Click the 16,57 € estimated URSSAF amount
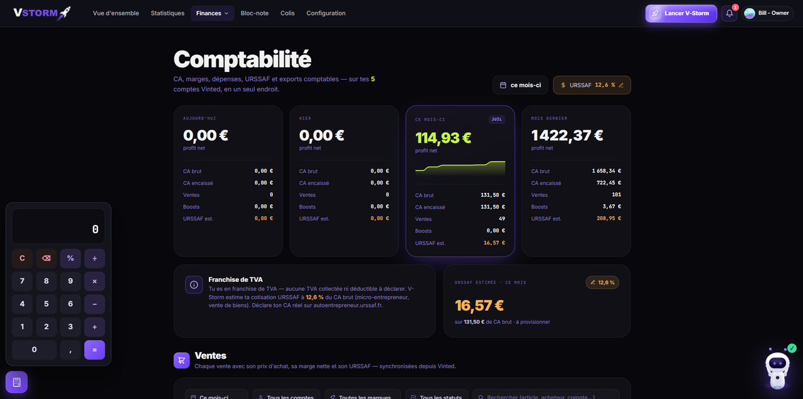 point(479,306)
